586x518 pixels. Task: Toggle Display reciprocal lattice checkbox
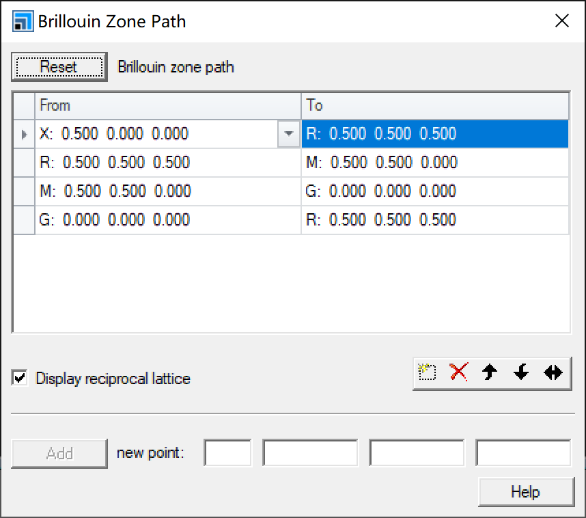tap(20, 378)
